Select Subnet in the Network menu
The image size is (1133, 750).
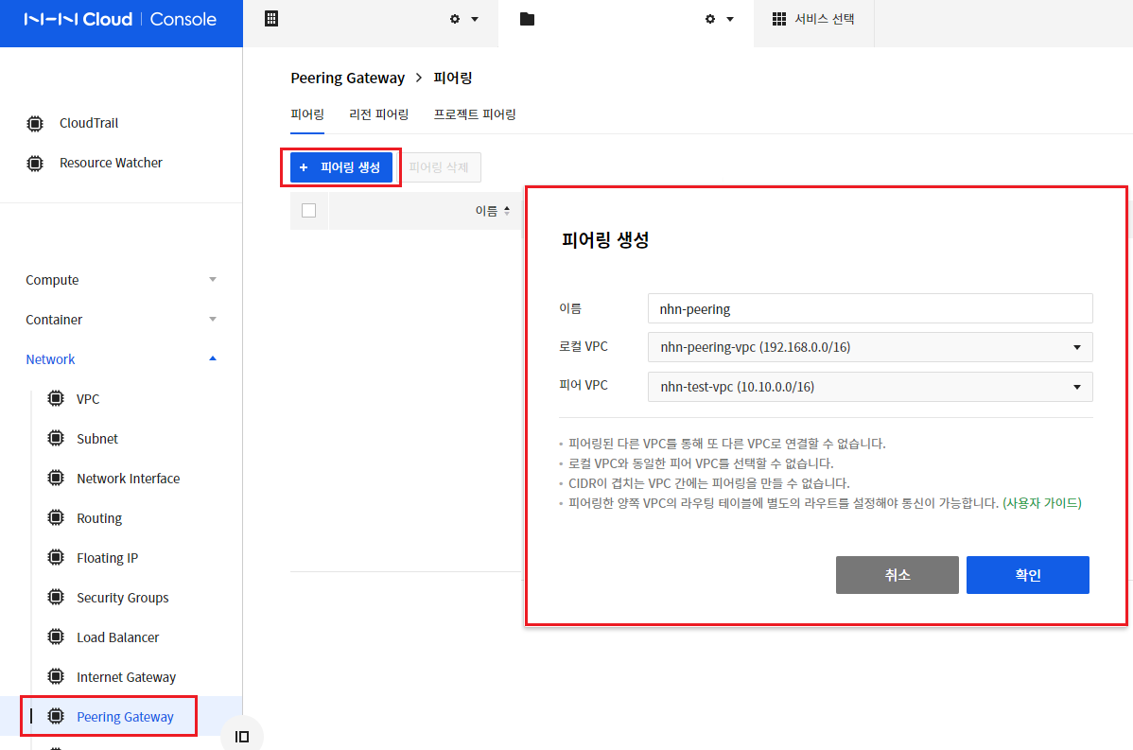pos(96,439)
